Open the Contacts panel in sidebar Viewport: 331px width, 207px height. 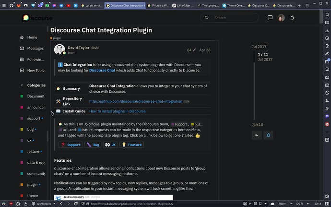327,109
